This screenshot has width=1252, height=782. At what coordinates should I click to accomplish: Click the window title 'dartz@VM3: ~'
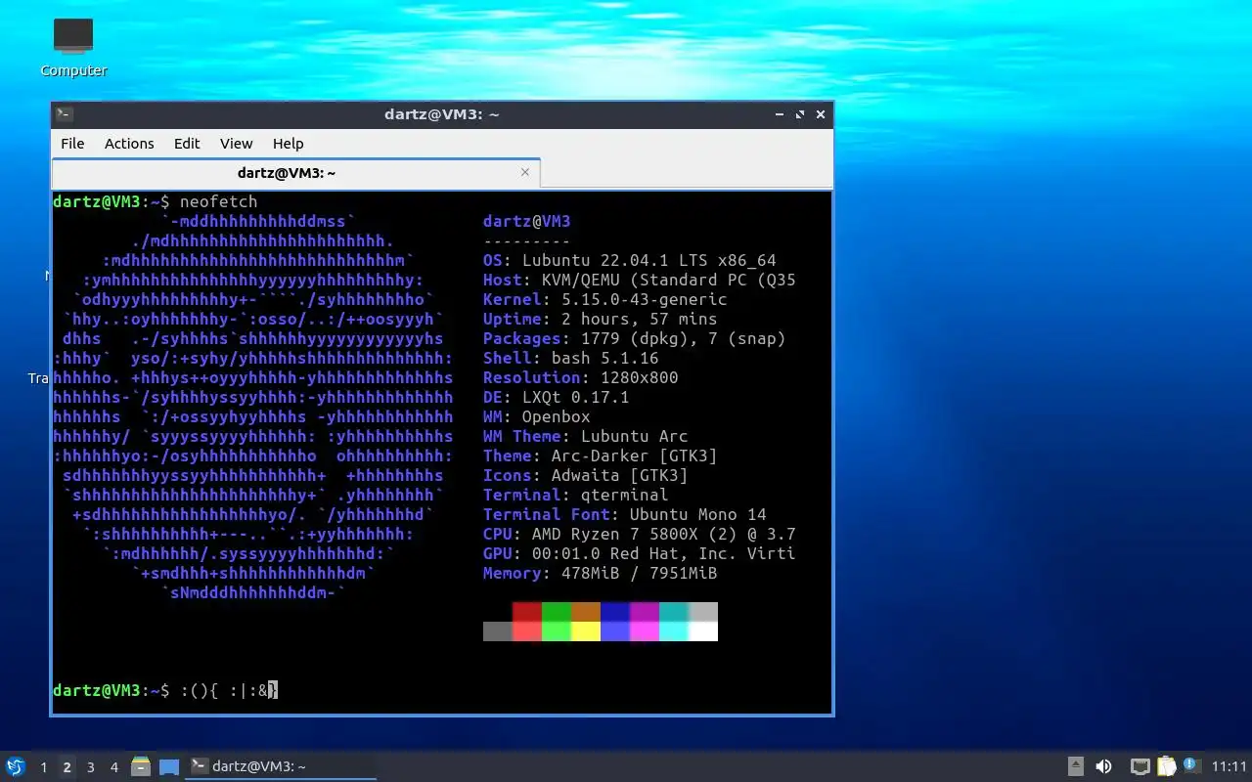[x=442, y=114]
